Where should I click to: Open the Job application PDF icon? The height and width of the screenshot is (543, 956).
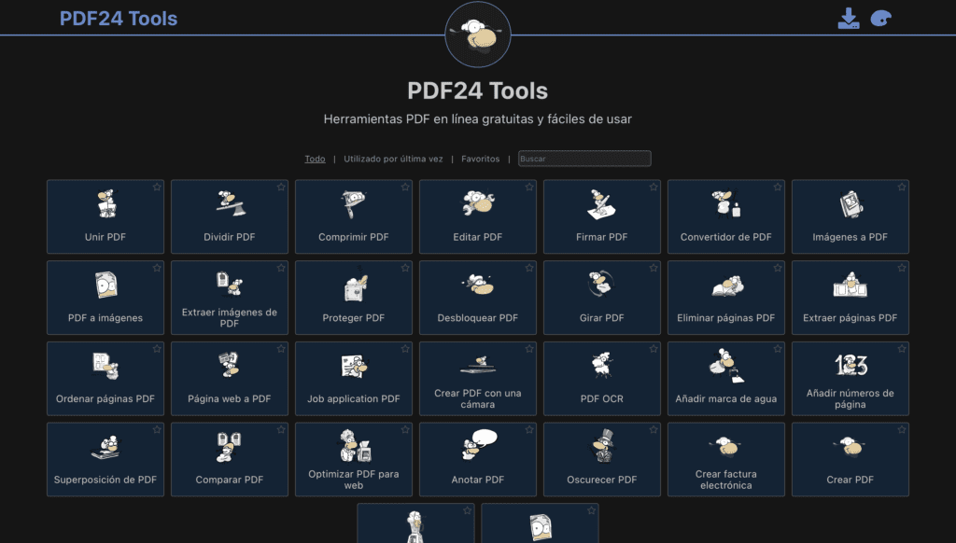click(354, 367)
